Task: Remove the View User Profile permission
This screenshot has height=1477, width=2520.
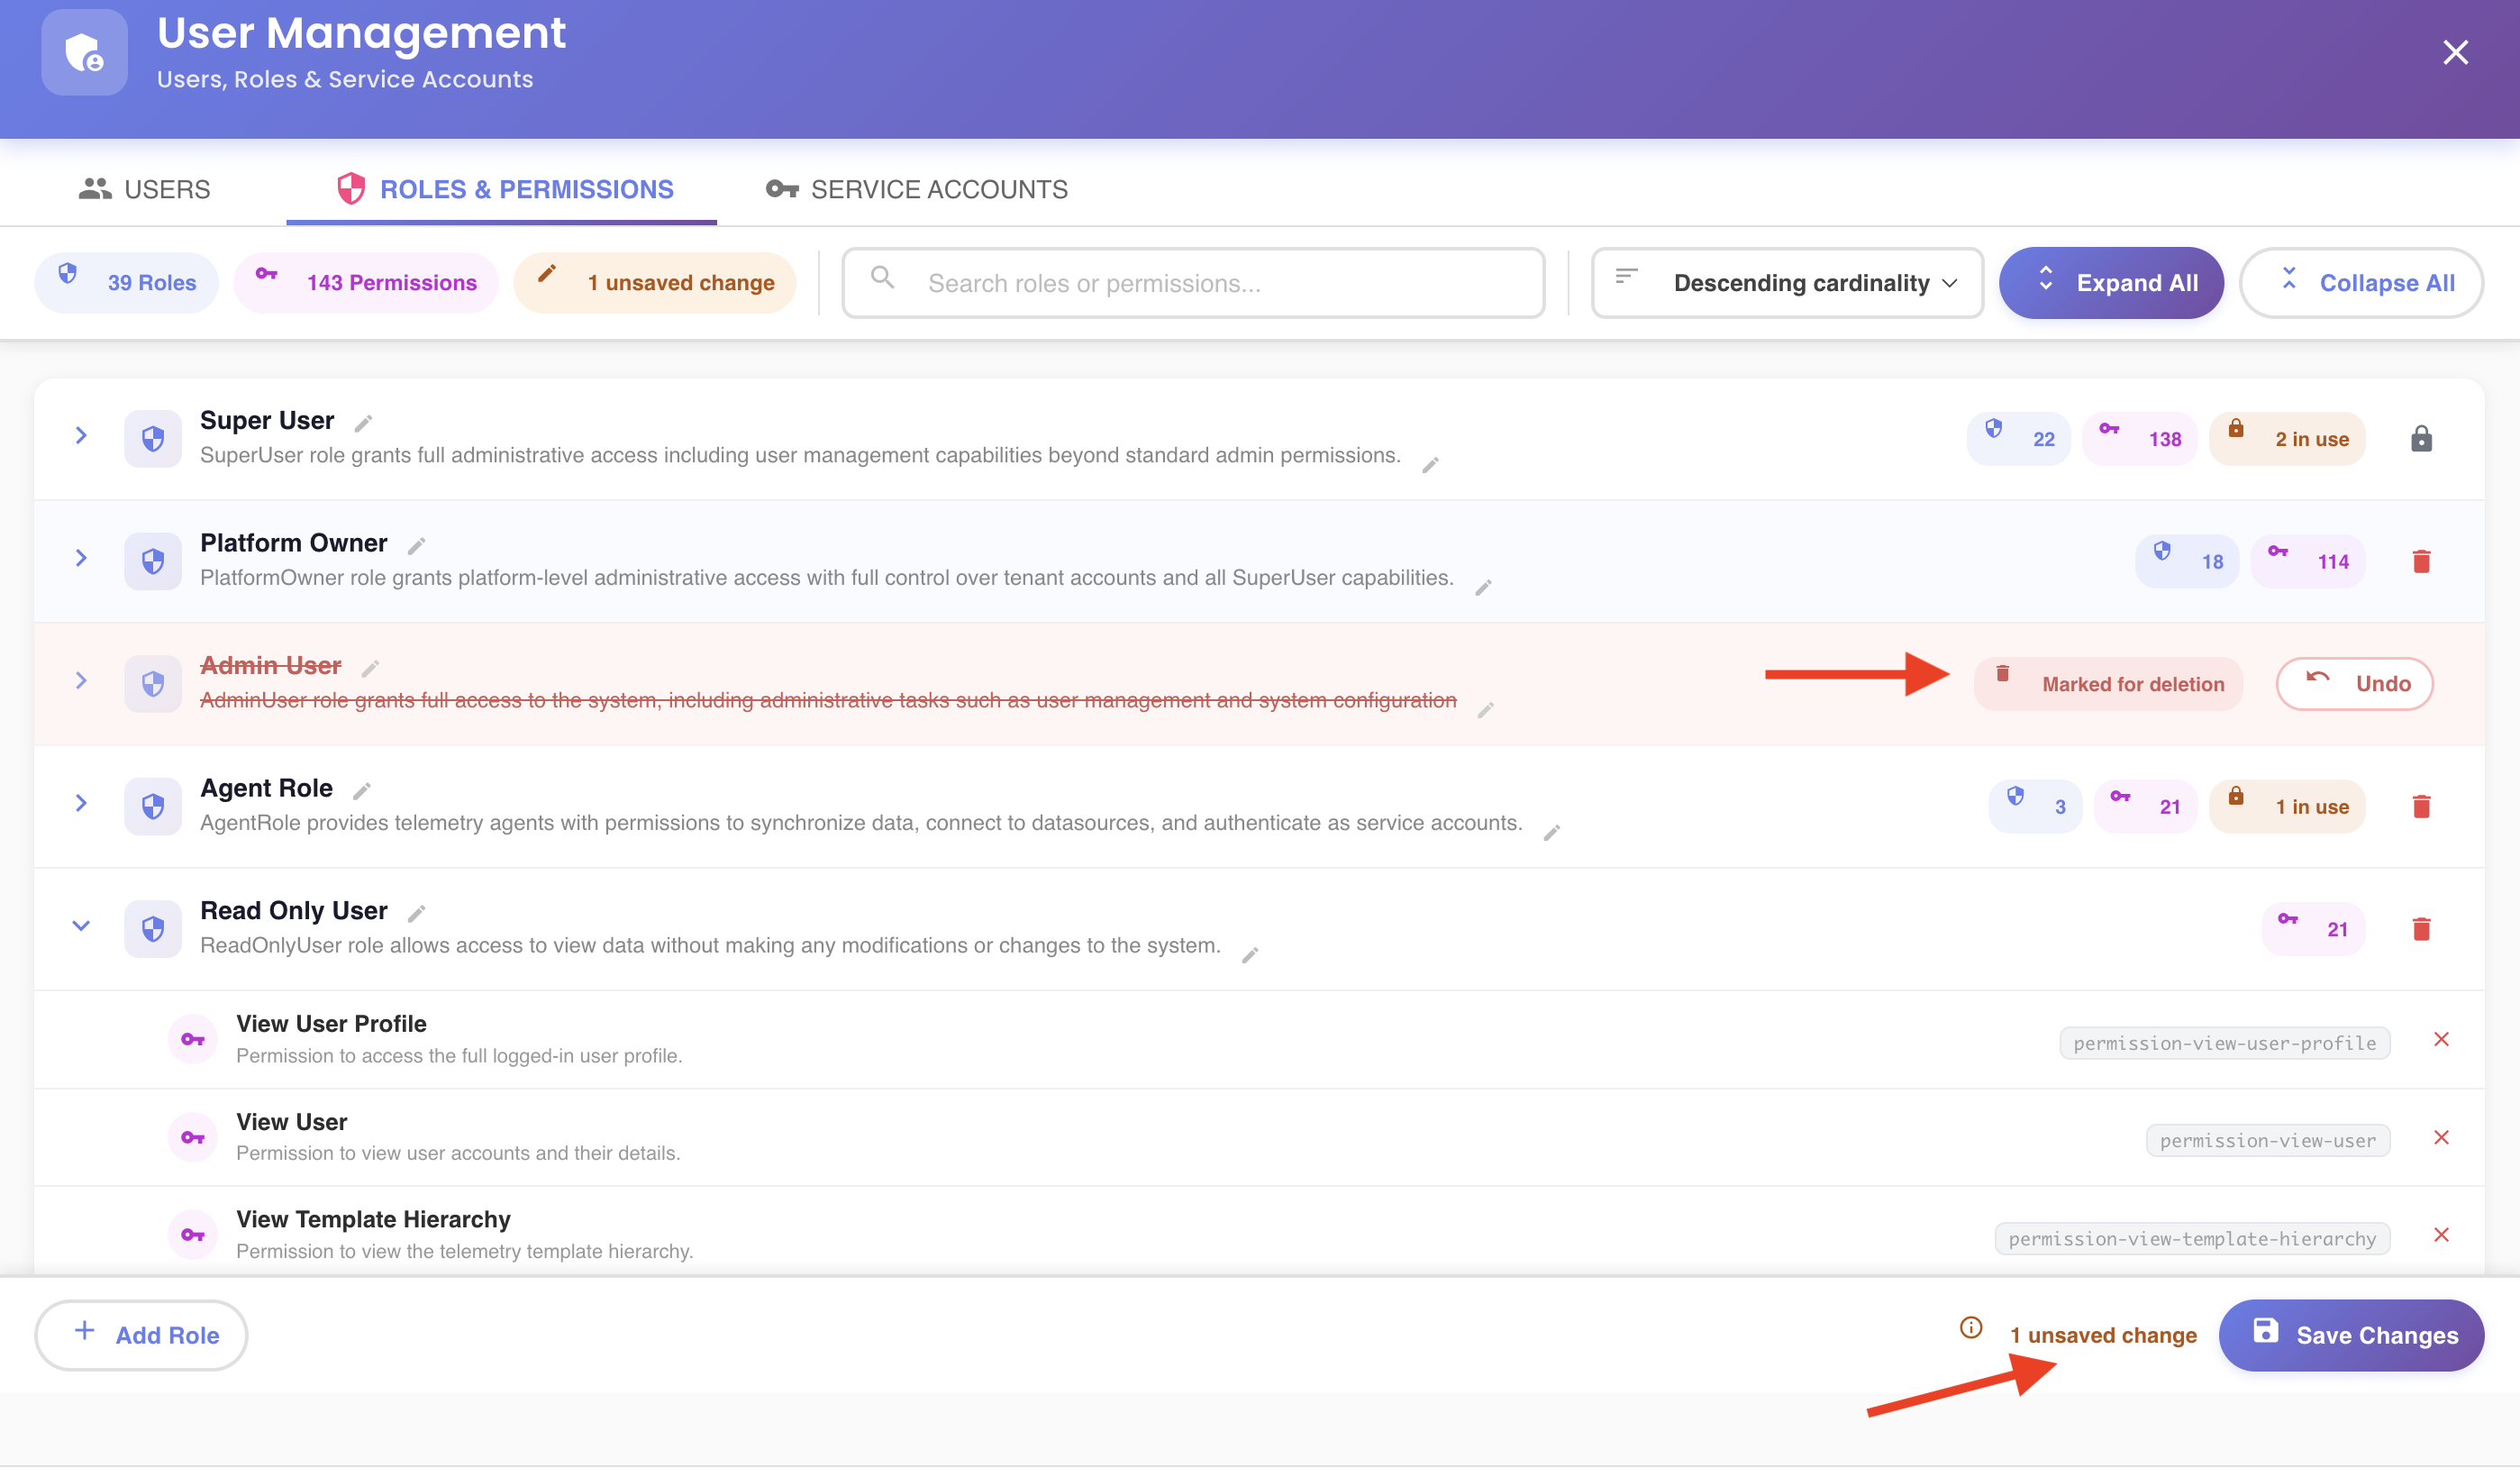Action: [x=2441, y=1040]
